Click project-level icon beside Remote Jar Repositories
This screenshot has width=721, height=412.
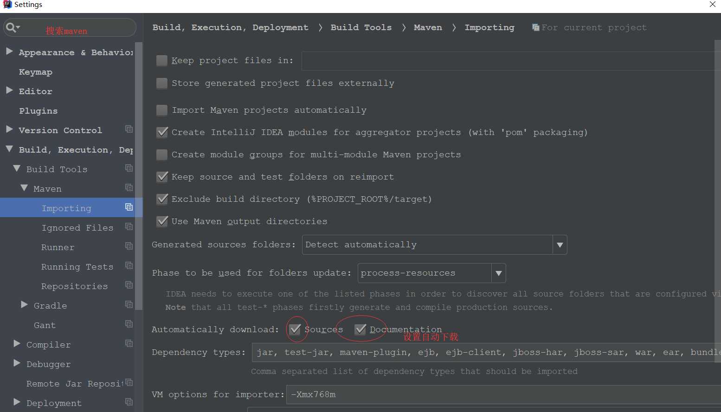[129, 382]
